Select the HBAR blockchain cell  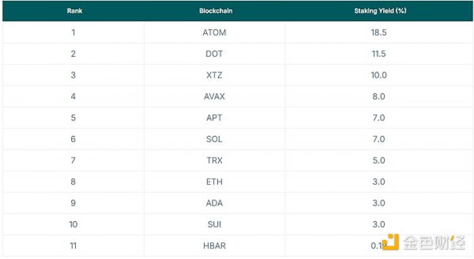point(215,245)
